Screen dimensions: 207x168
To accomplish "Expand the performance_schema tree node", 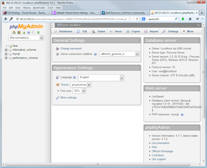I will point(6,58).
